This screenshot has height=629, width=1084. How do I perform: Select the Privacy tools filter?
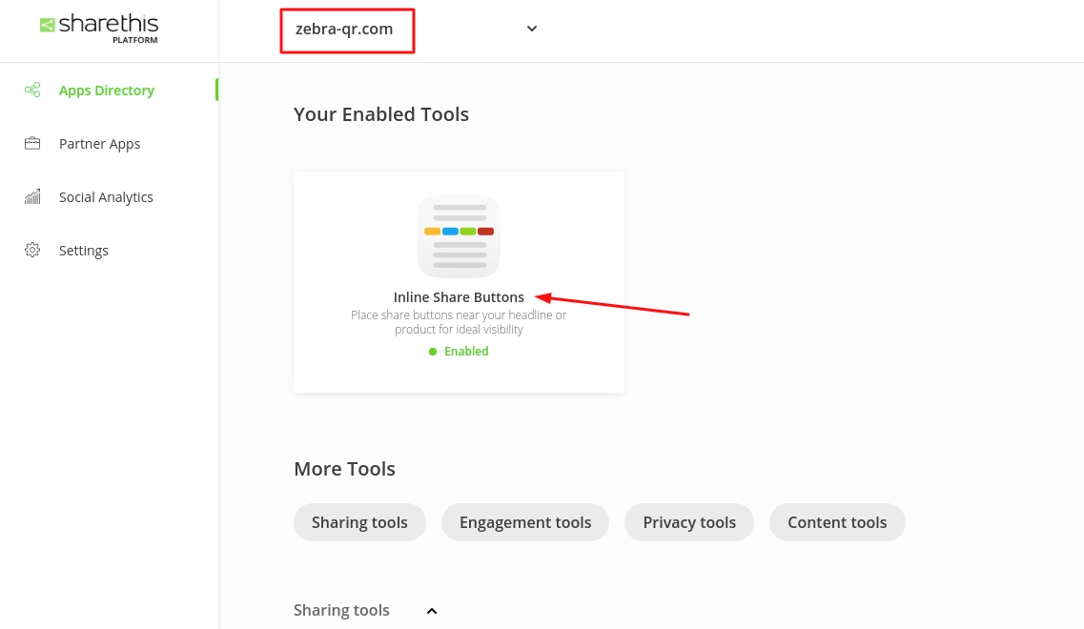coord(689,522)
